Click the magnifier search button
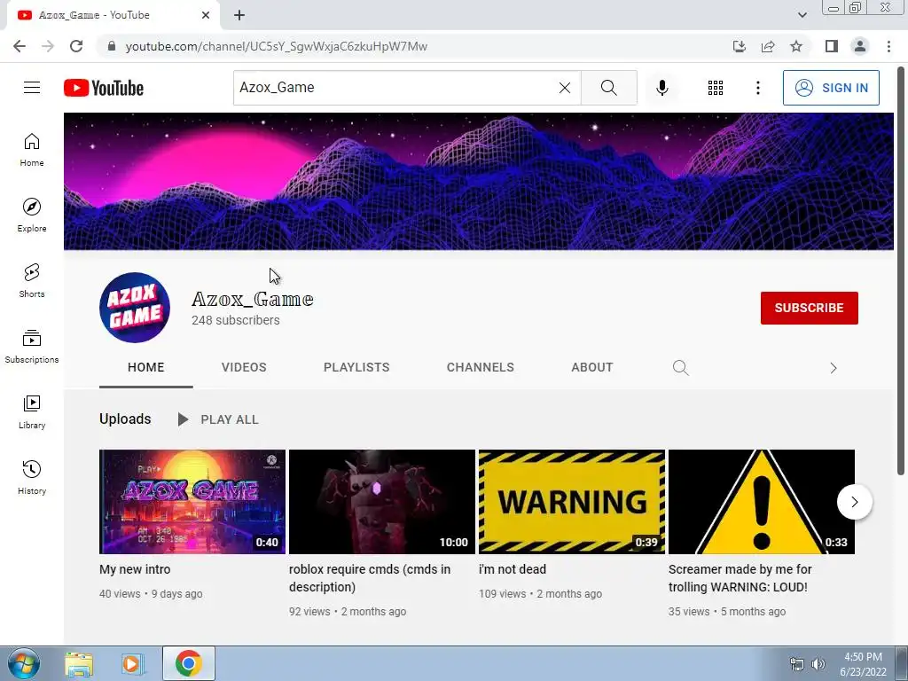The width and height of the screenshot is (908, 681). (x=608, y=88)
